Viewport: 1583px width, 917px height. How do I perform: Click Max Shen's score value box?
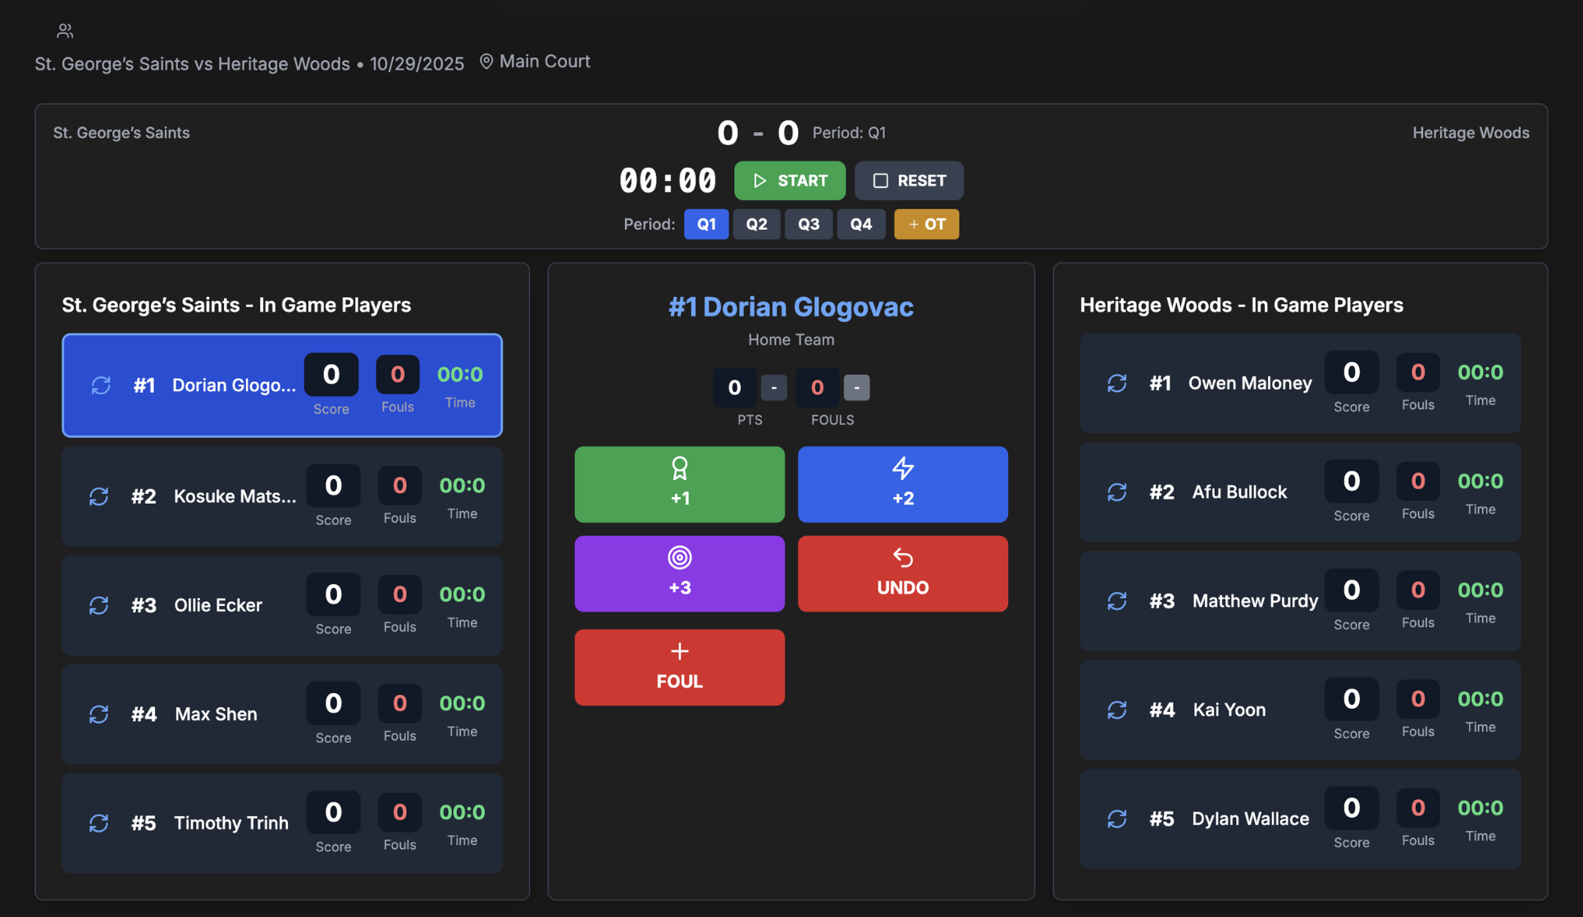pyautogui.click(x=333, y=703)
